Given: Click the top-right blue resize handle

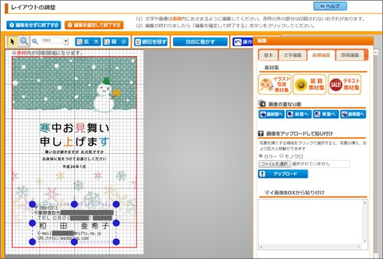Looking at the screenshot, I should click(x=116, y=204).
